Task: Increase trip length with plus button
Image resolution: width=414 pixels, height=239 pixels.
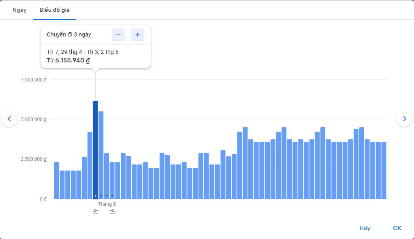Action: (138, 35)
